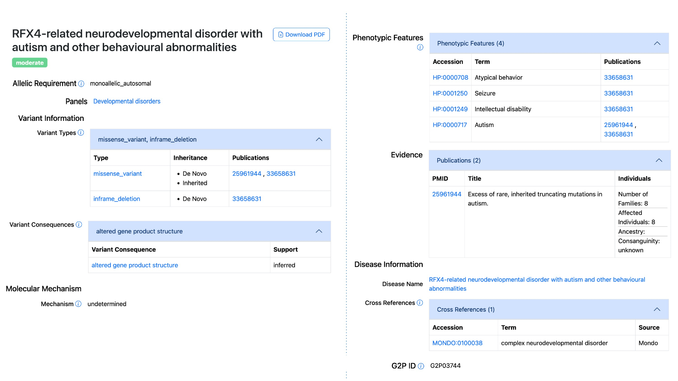Collapse the Cross References (1) panel

point(657,310)
